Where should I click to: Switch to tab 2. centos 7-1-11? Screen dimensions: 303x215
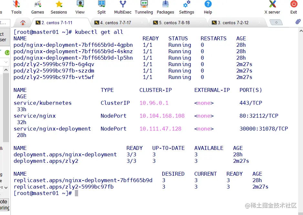pos(60,23)
